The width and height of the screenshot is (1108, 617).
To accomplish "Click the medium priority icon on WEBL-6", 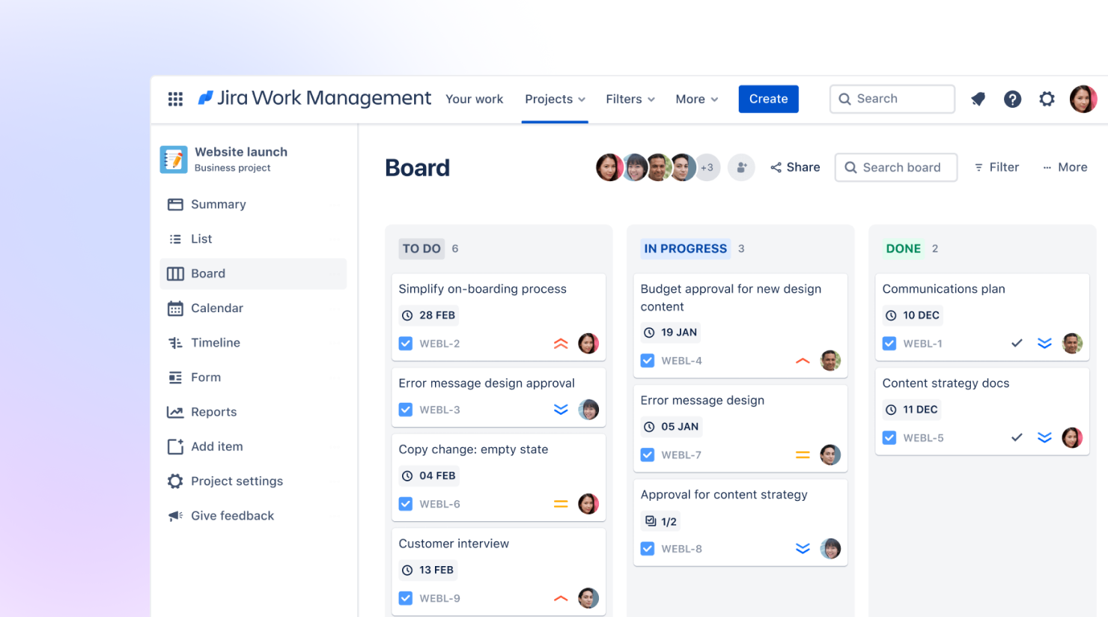I will (x=561, y=504).
